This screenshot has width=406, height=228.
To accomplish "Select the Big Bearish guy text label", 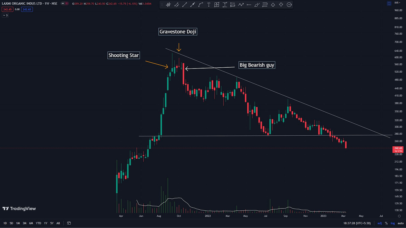I will click(257, 65).
